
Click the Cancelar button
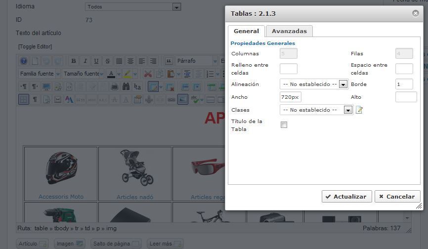397,196
